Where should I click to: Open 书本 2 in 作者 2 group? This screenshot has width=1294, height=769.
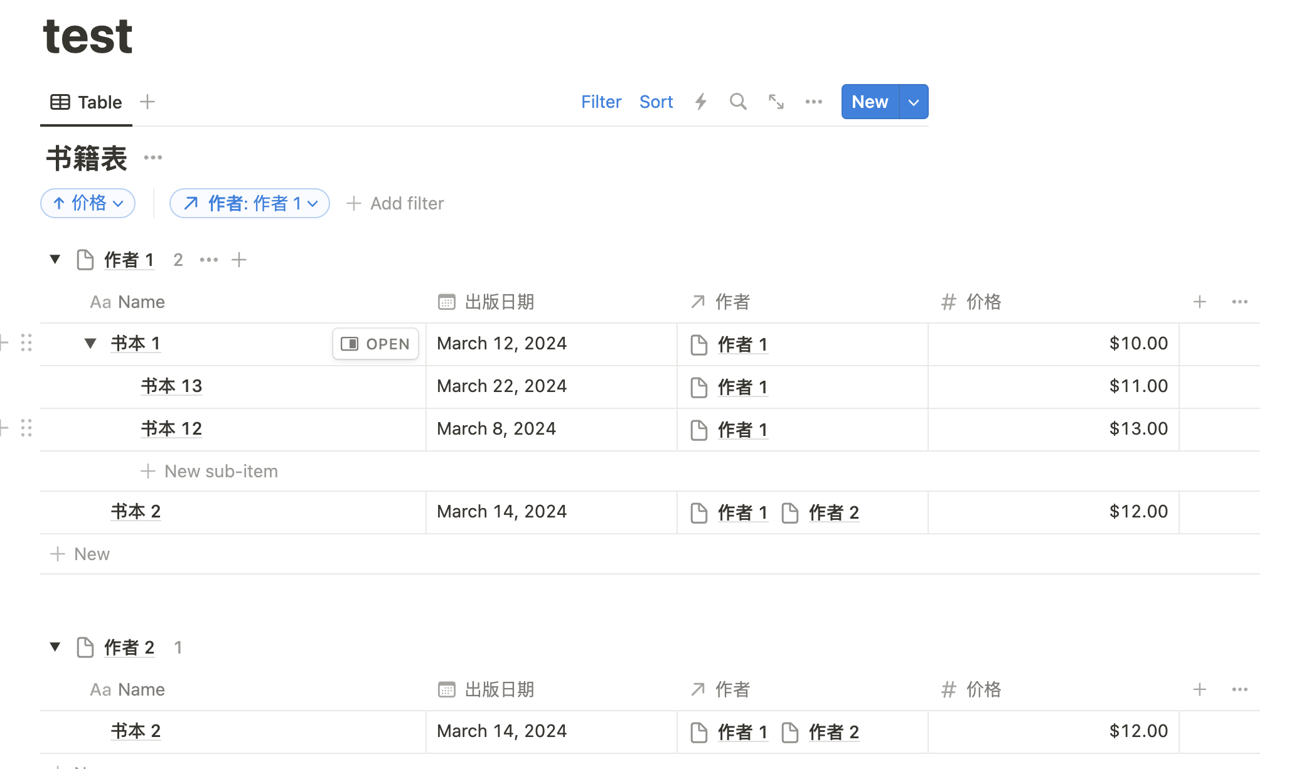point(136,731)
